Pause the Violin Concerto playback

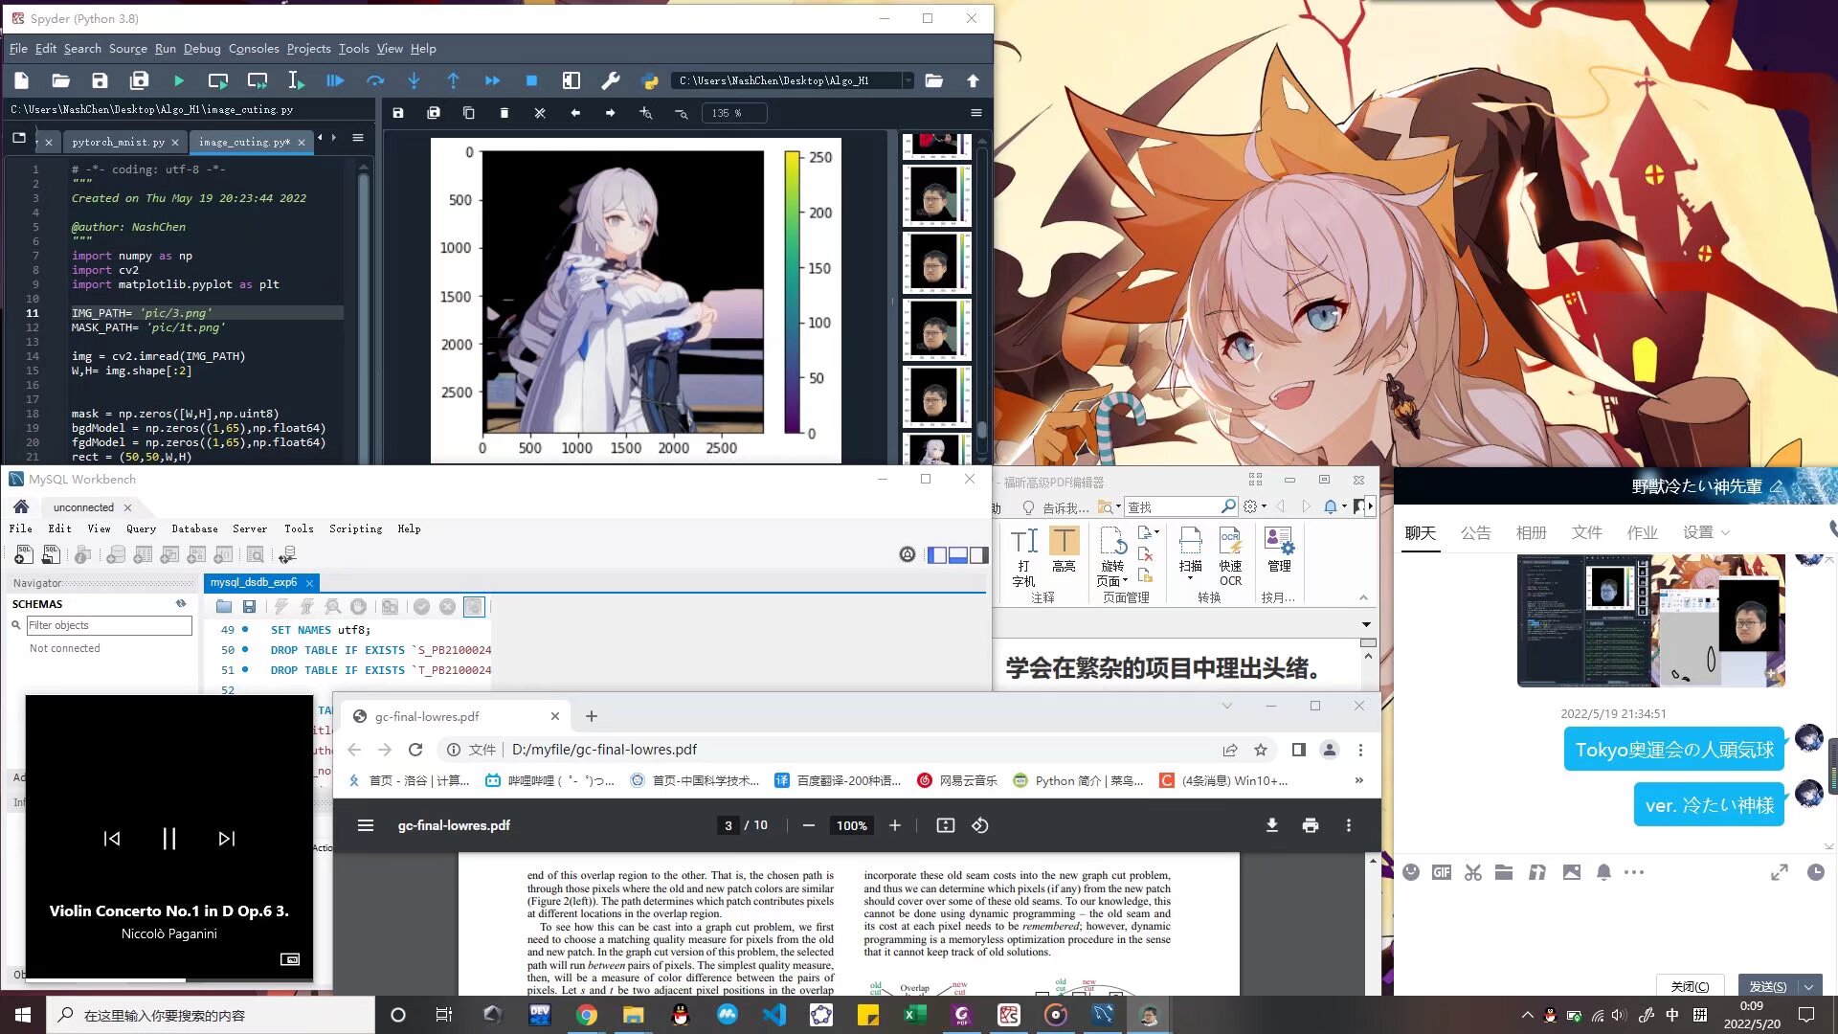click(x=169, y=839)
